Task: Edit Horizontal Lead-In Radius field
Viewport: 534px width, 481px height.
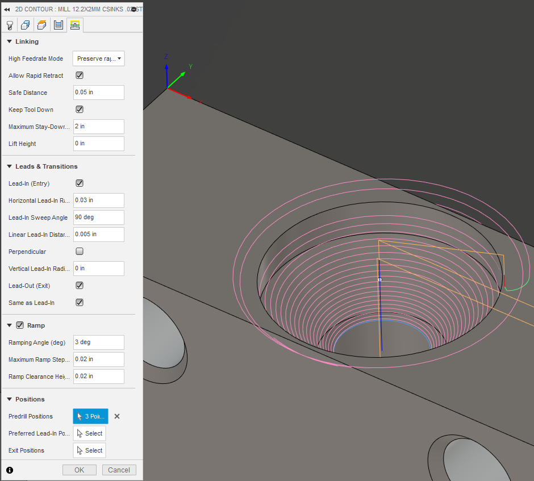Action: pos(99,200)
